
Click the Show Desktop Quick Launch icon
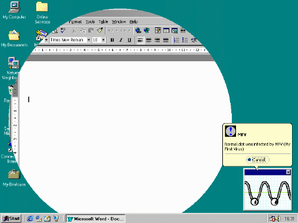coord(47,219)
